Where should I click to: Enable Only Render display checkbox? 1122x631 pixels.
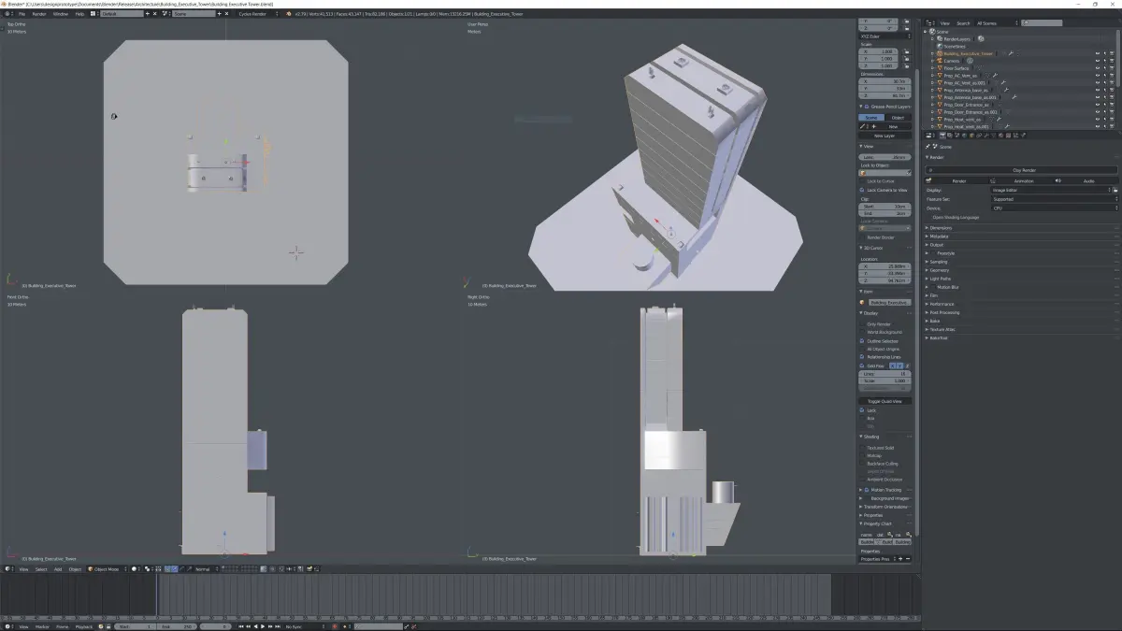click(863, 324)
